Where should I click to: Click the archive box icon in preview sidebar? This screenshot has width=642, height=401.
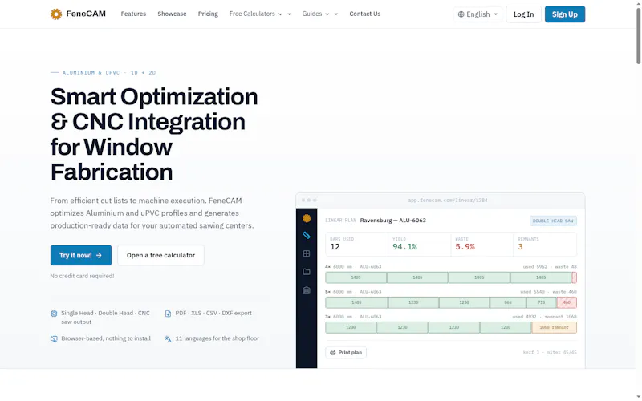(307, 290)
